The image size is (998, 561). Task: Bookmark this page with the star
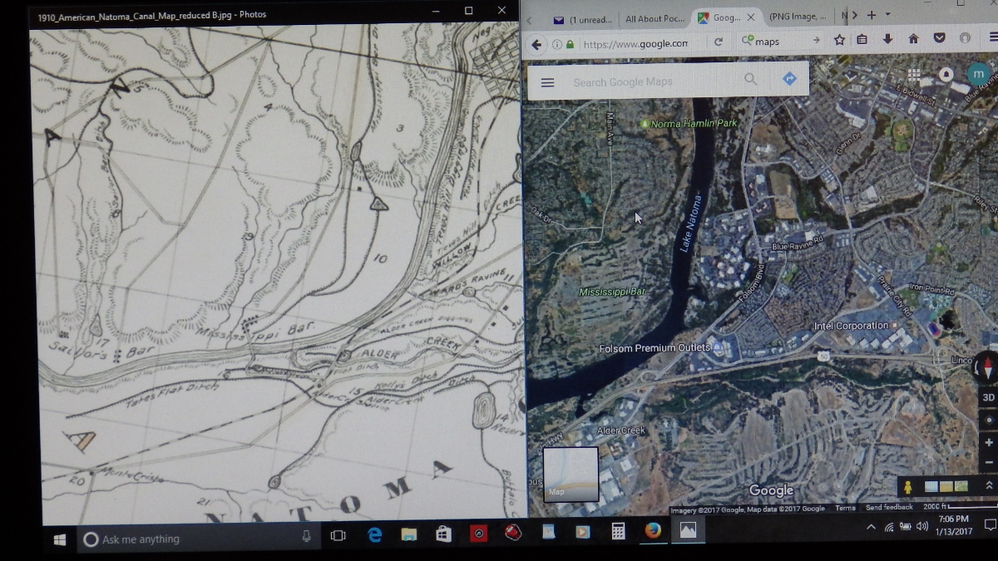click(x=840, y=40)
